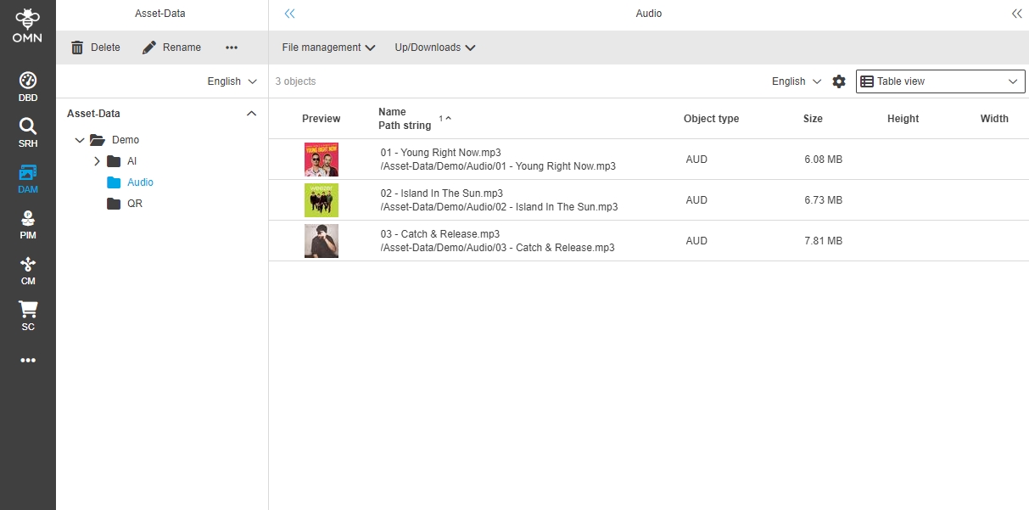This screenshot has height=510, width=1029.
Task: Collapse the Demo folder node
Action: 80,139
